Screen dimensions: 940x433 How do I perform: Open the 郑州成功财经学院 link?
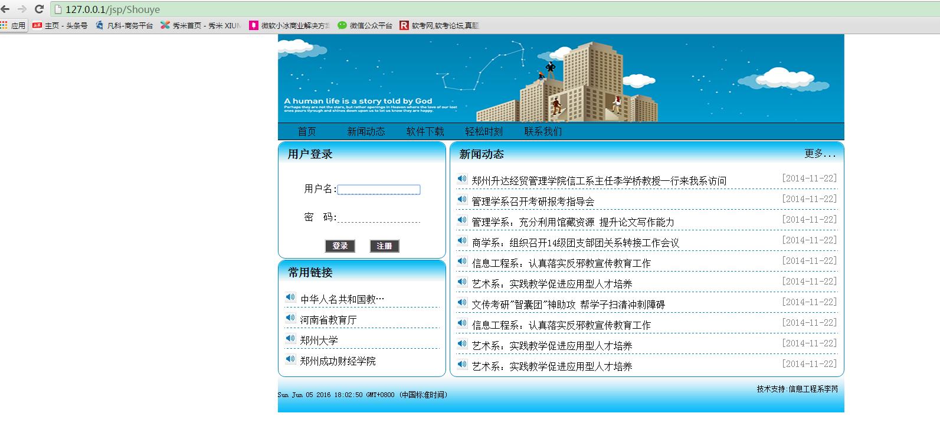pos(338,361)
